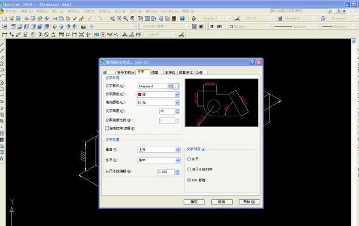Screen dimensions: 359x226
Task: Click the drawing area's vertical scrollbar up arrow
Action: 354,42
